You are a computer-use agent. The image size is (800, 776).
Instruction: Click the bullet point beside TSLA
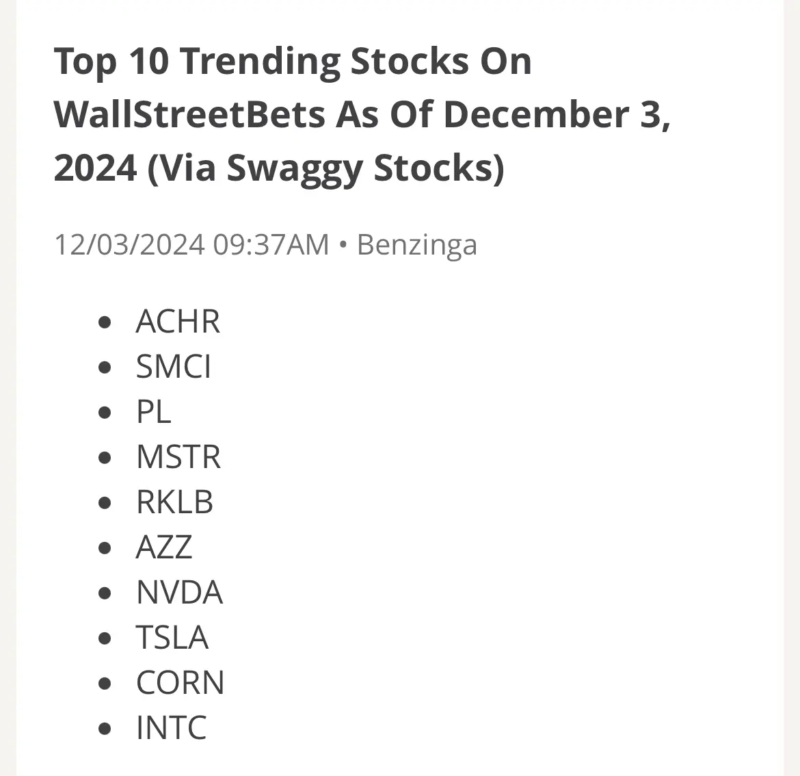click(x=105, y=638)
